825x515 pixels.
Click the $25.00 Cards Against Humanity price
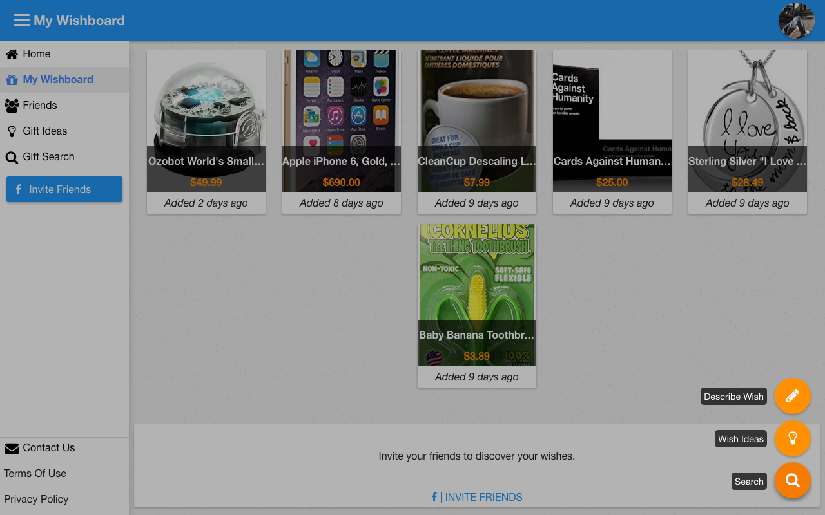click(612, 182)
